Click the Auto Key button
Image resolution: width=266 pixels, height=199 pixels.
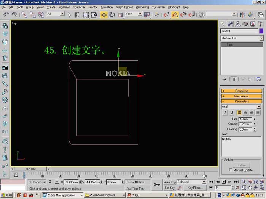pyautogui.click(x=169, y=182)
